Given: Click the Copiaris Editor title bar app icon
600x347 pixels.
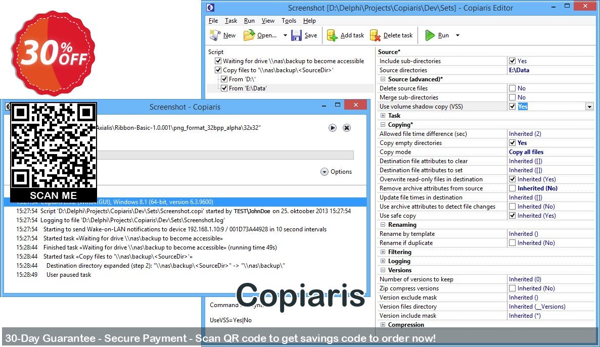Looking at the screenshot, I should coord(210,7).
